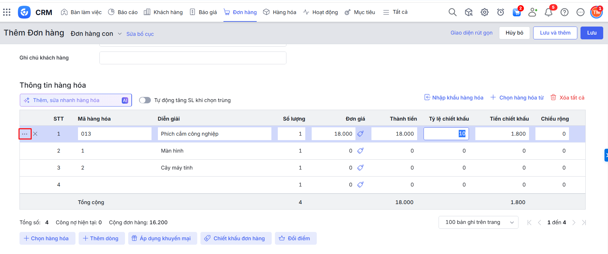Click the shopping cart icon with badge
The height and width of the screenshot is (254, 608).
click(x=517, y=12)
